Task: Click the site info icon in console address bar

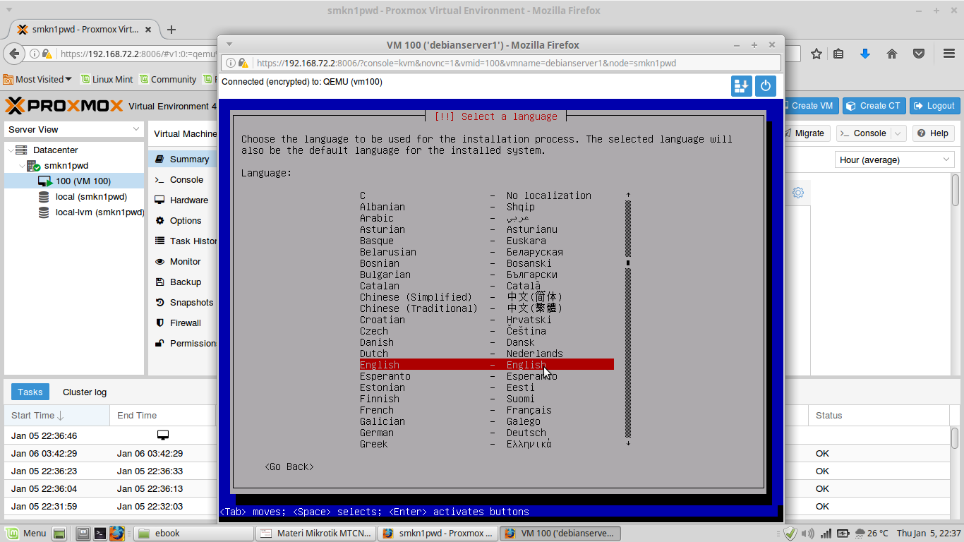Action: coord(231,63)
